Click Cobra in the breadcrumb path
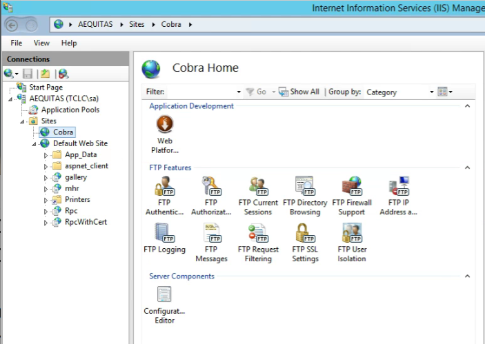The width and height of the screenshot is (485, 344). click(171, 24)
